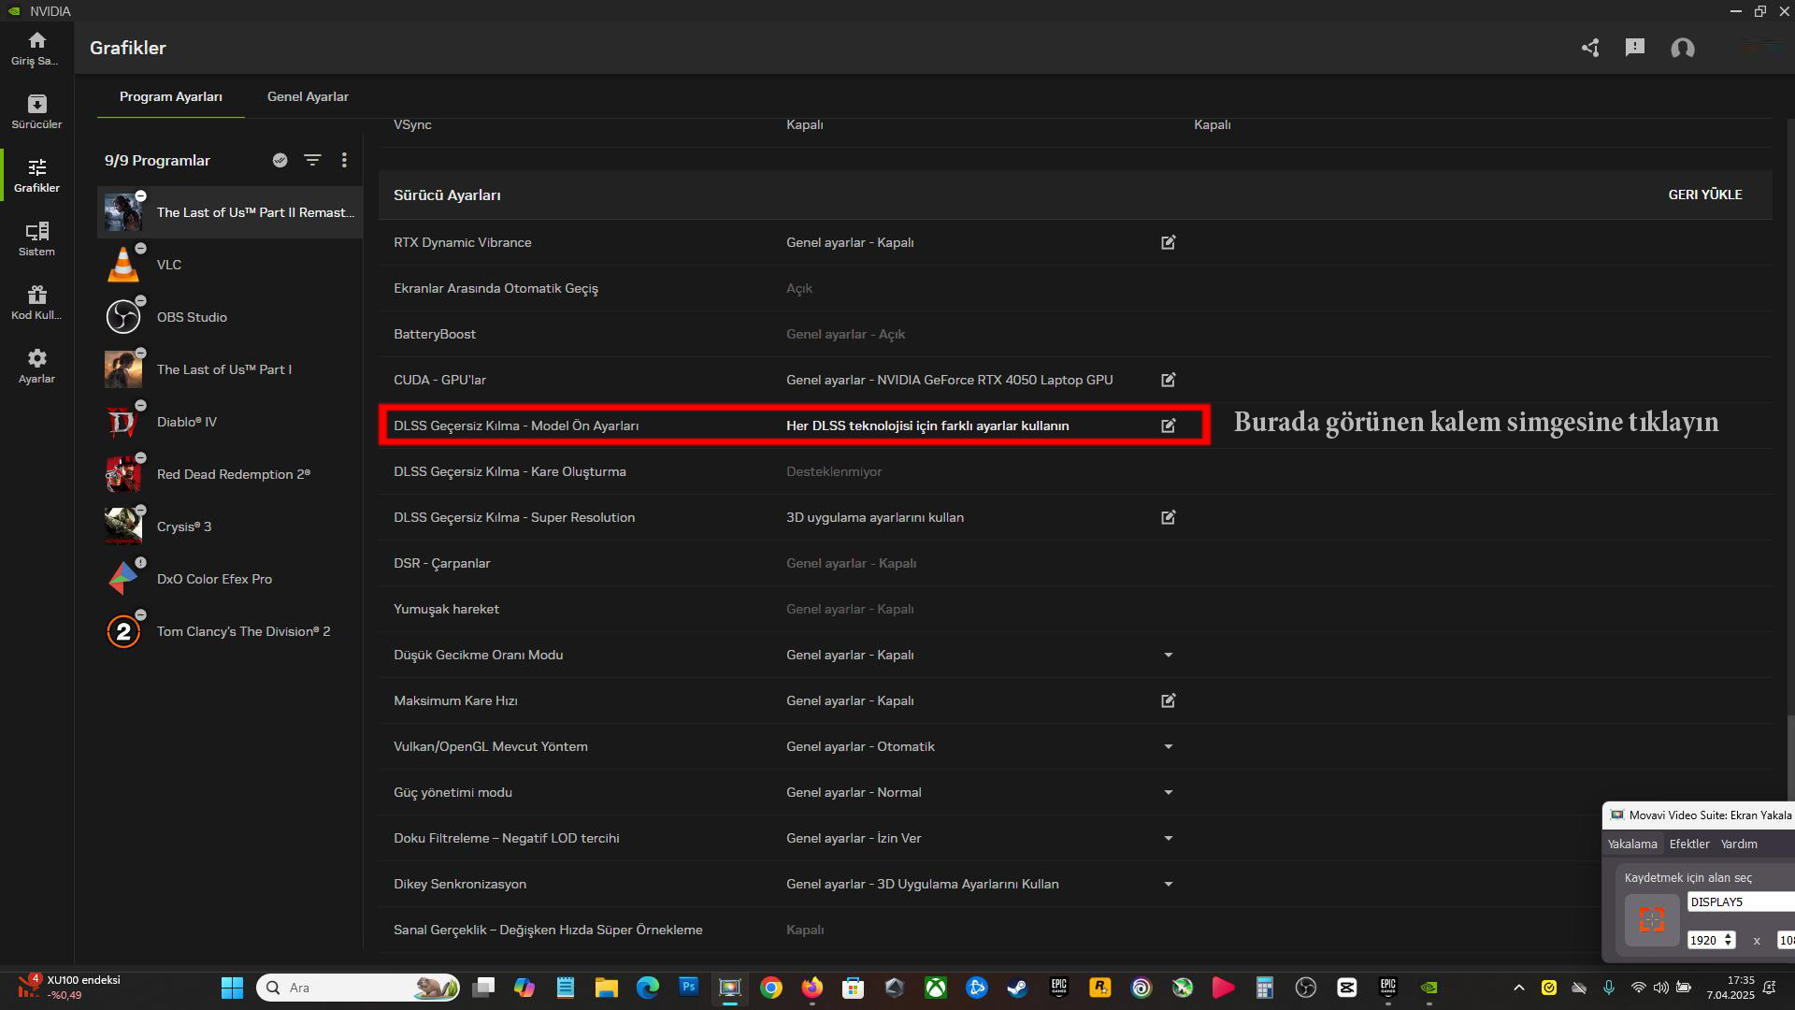Open the Sistem sidebar section
The image size is (1795, 1010).
(36, 238)
